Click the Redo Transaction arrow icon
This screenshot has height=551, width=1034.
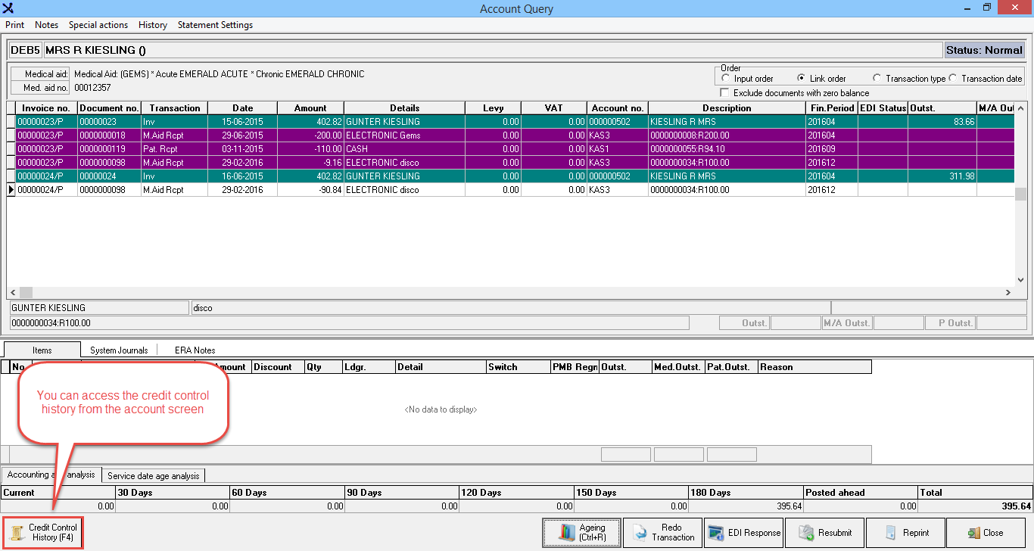[x=640, y=532]
